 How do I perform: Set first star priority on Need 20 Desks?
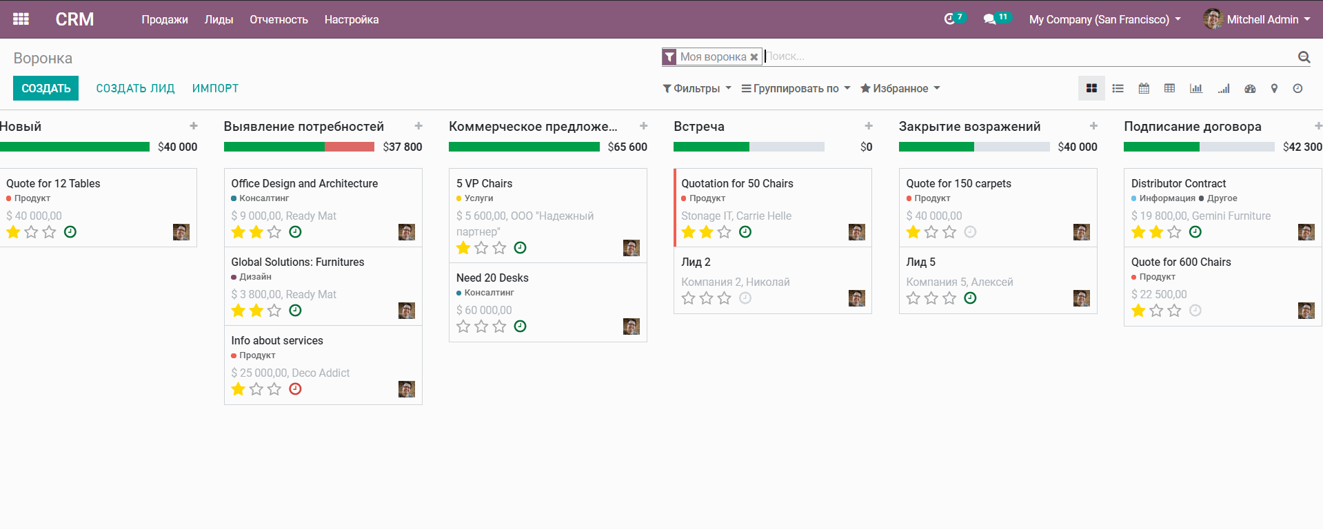tap(463, 326)
